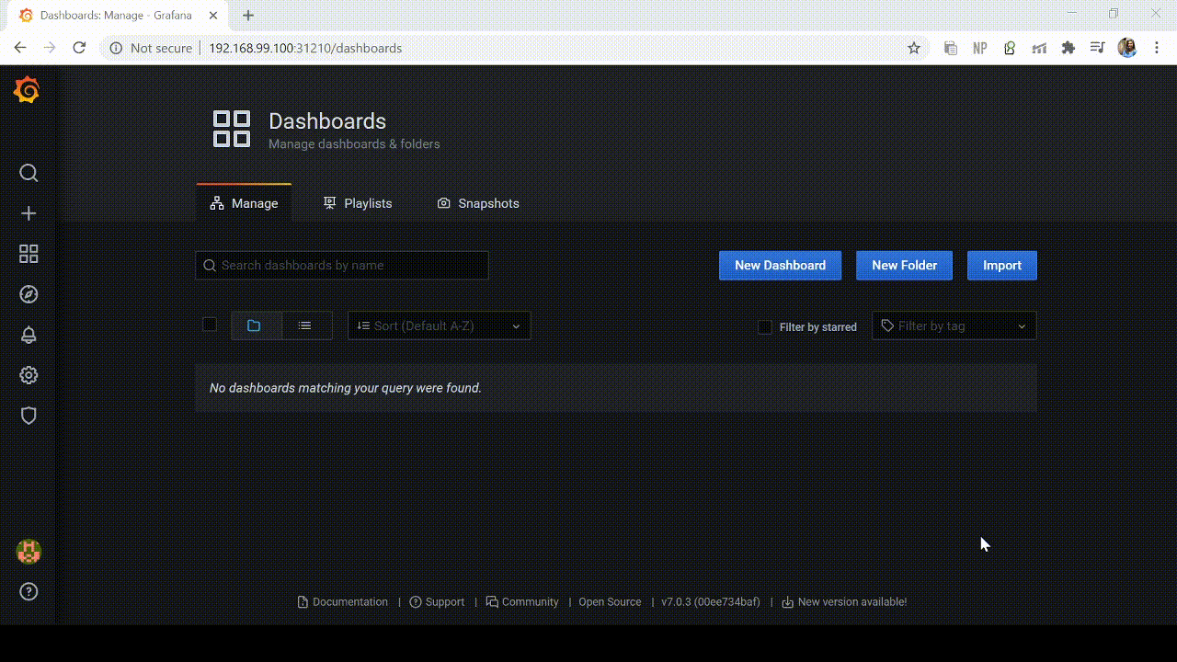
Task: Click the Dashboards page heading
Action: click(x=327, y=120)
